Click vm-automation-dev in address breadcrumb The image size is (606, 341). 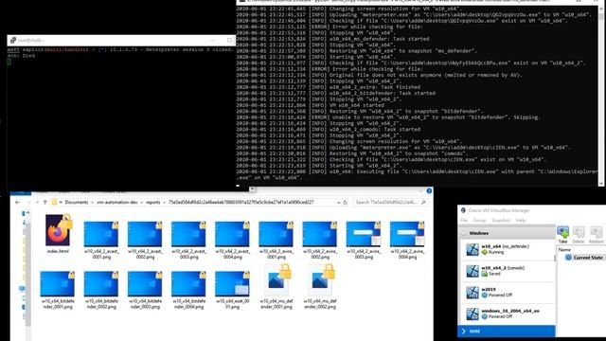(x=116, y=202)
